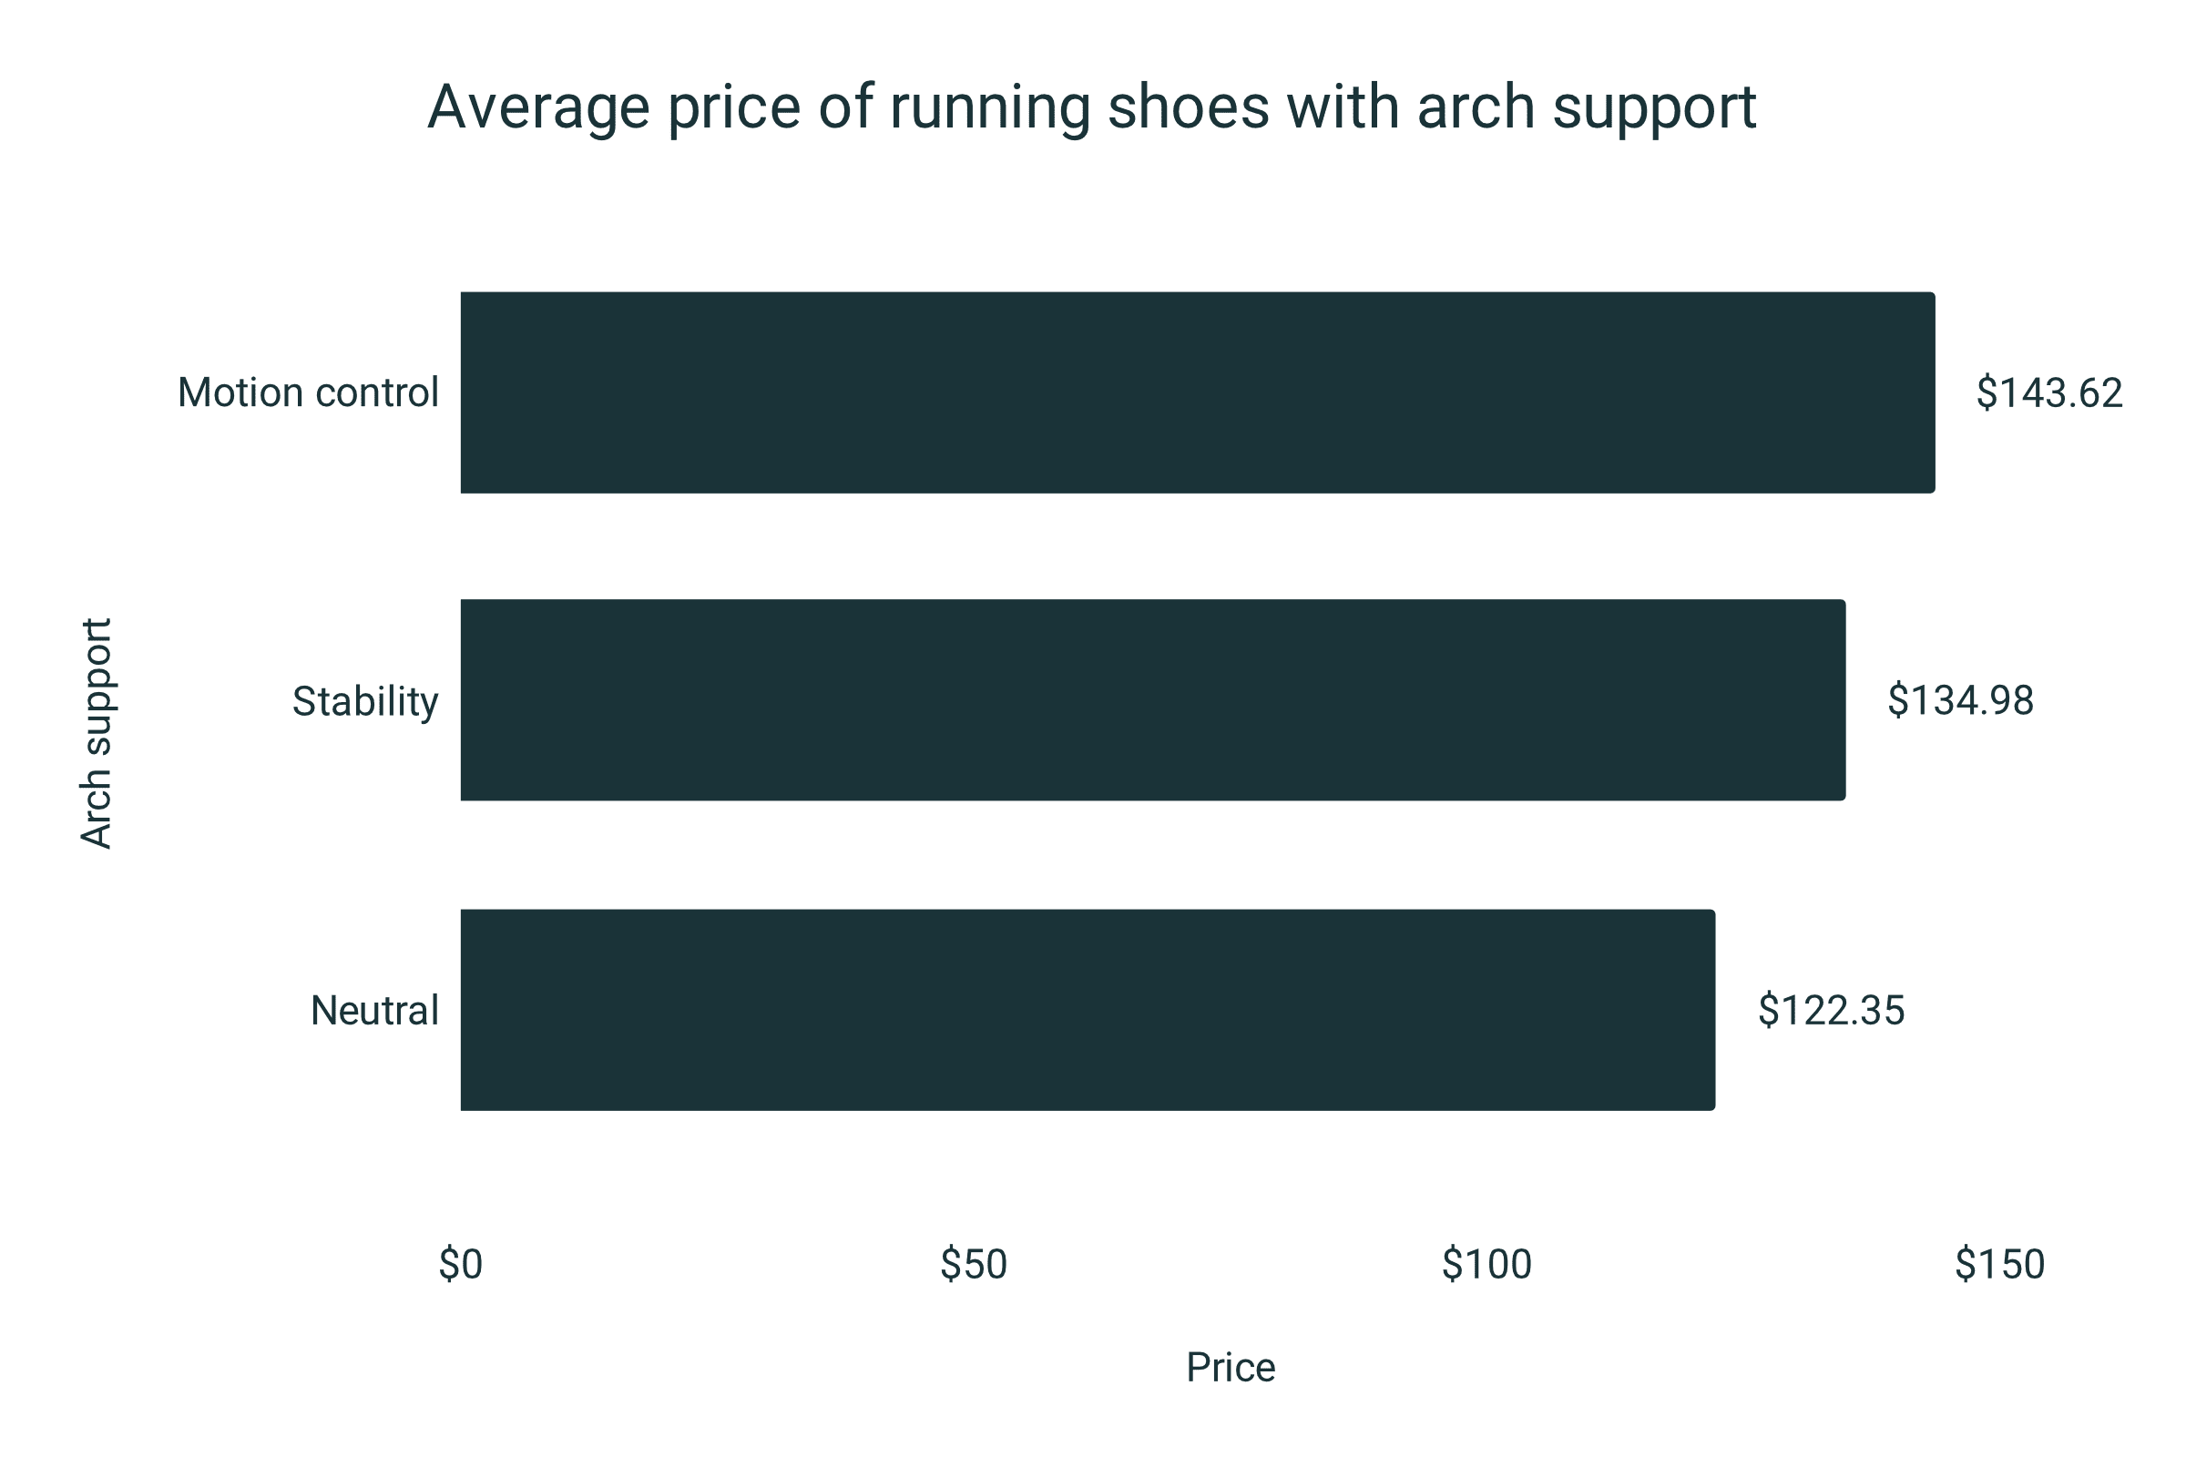Select the chart title text
The width and height of the screenshot is (2186, 1457).
pos(1091,107)
